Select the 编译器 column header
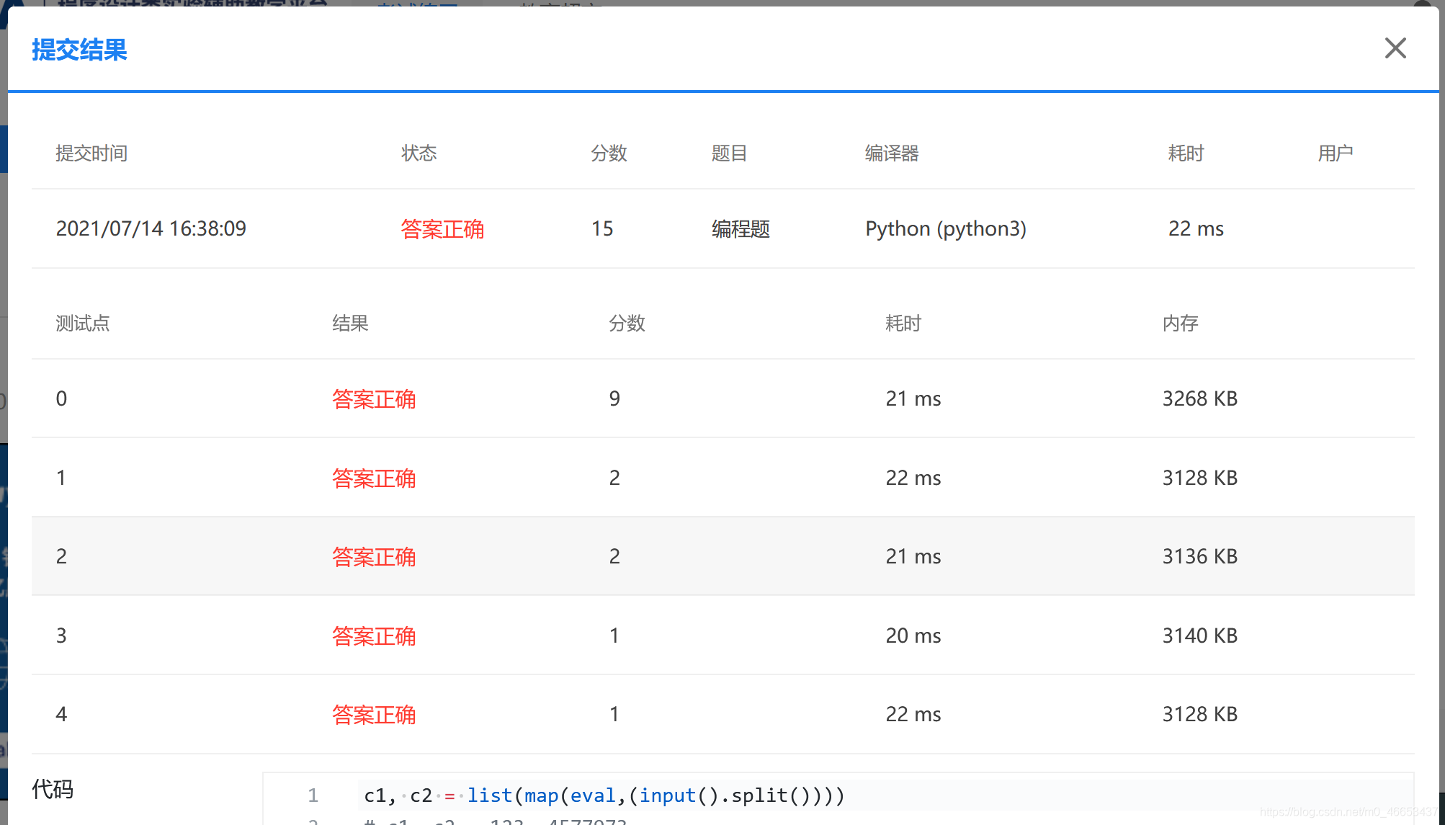Viewport: 1445px width, 825px height. click(892, 153)
